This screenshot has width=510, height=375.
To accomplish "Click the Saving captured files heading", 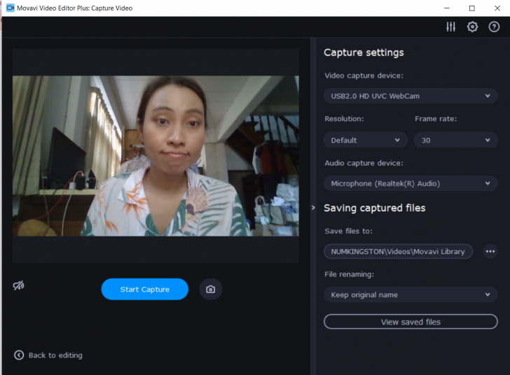I will point(374,208).
